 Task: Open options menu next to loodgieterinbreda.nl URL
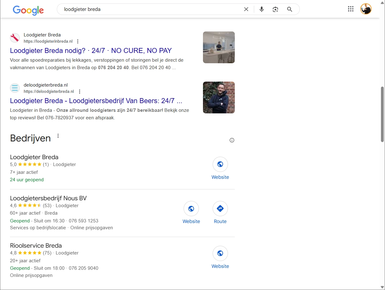tap(78, 41)
